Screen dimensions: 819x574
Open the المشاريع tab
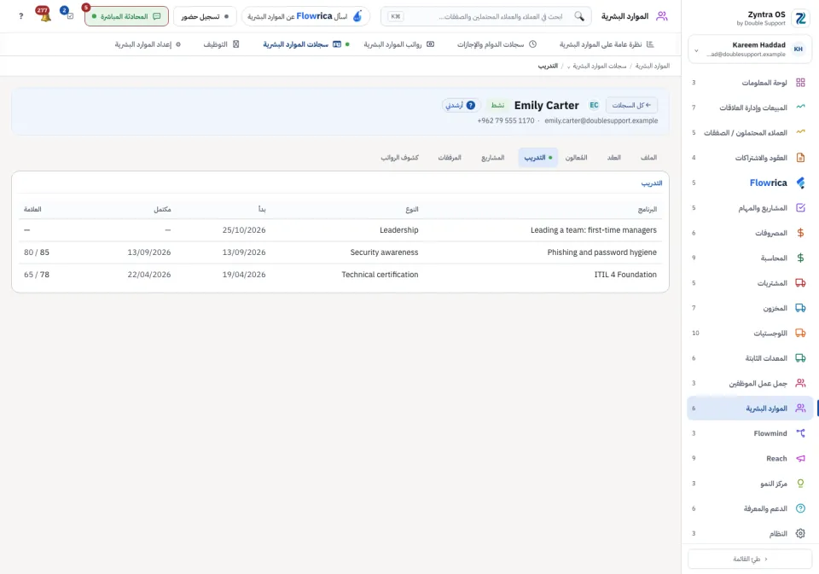[x=492, y=158]
